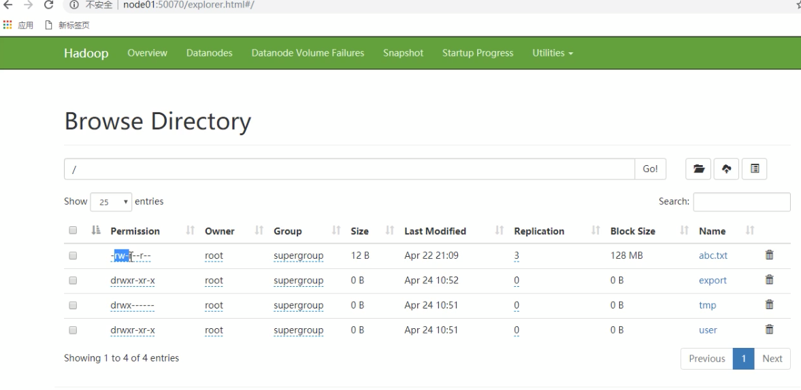Click the 128 MB block size cell
Image resolution: width=801 pixels, height=390 pixels.
(626, 255)
